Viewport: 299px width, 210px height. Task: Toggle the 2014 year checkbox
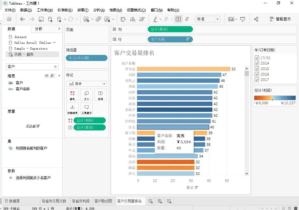(257, 63)
